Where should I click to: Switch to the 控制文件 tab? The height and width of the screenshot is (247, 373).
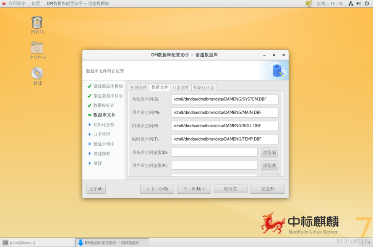[x=138, y=87]
